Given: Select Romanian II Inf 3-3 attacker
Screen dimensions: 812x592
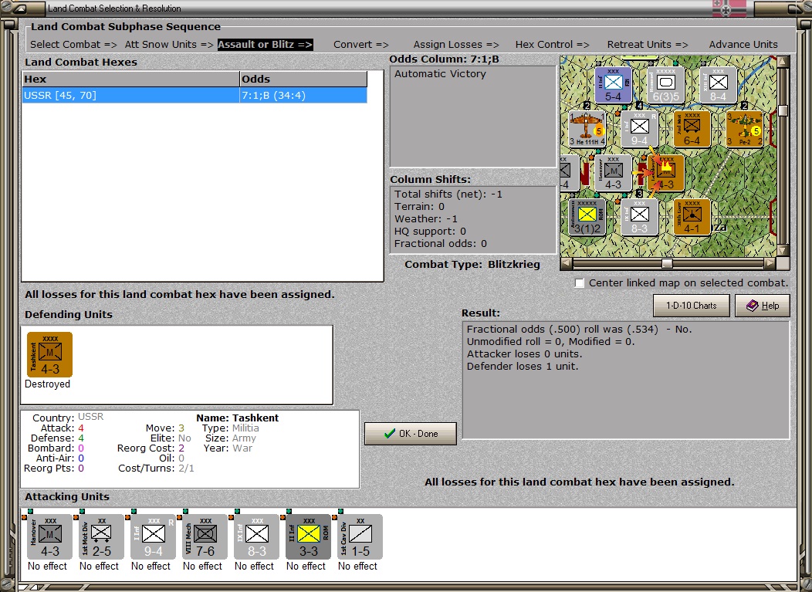Looking at the screenshot, I should coord(309,536).
